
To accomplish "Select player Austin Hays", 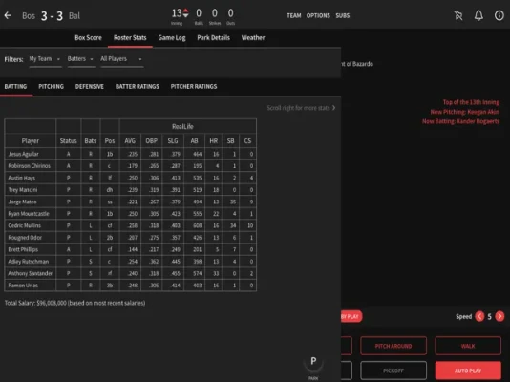I will (x=21, y=178).
